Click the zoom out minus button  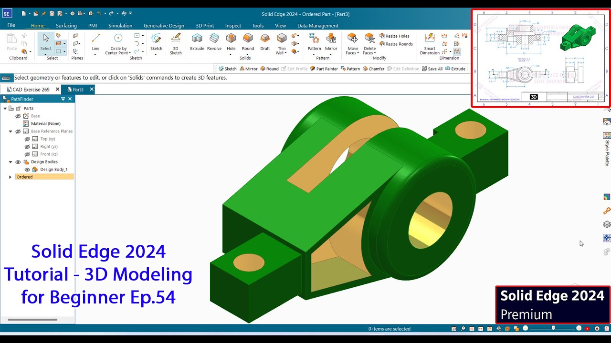click(526, 328)
